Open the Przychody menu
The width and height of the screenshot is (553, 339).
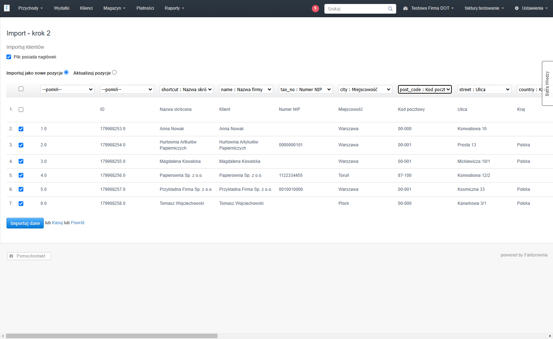pyautogui.click(x=31, y=8)
